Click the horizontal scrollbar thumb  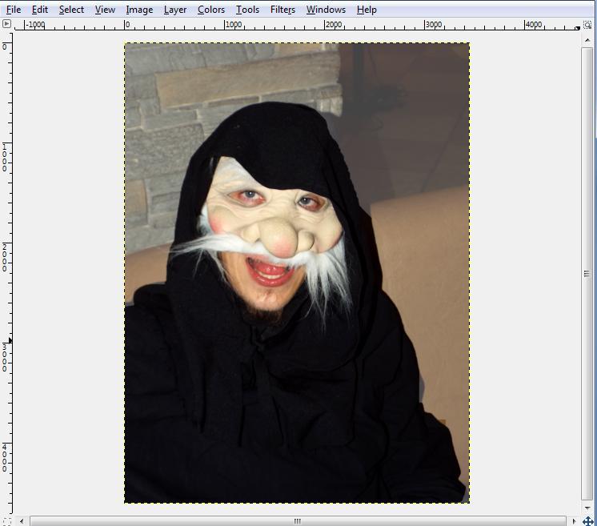(298, 521)
